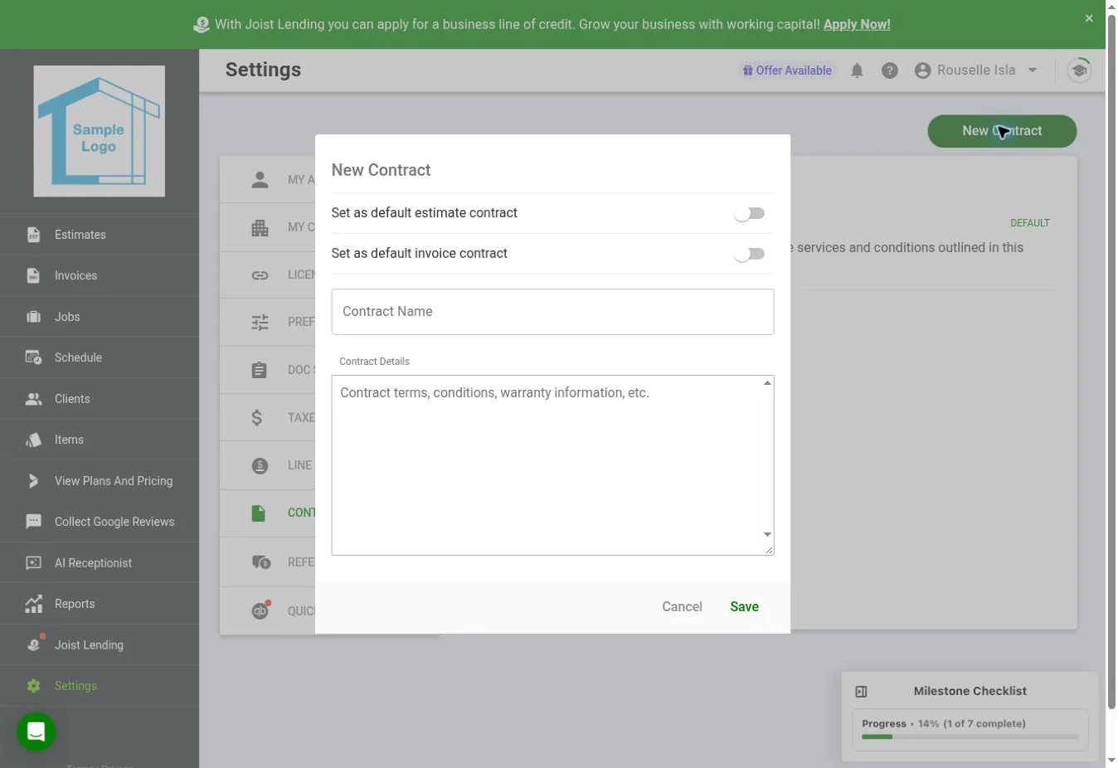The width and height of the screenshot is (1118, 768).
Task: Select the Referral settings icon
Action: click(x=260, y=561)
